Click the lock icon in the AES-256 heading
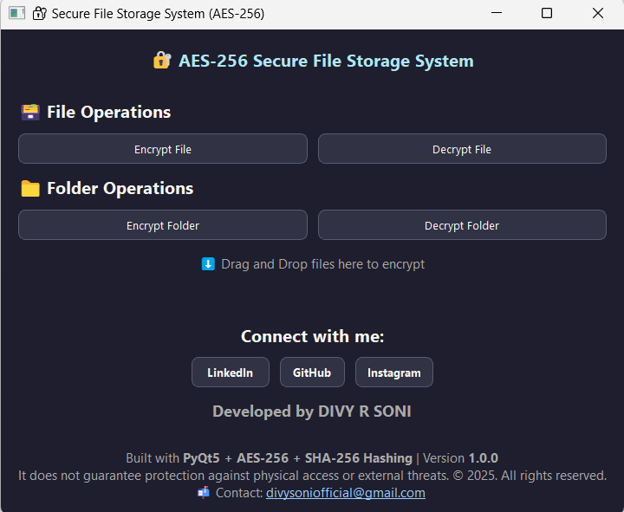Screen dimensions: 624x512 pyautogui.click(x=161, y=61)
